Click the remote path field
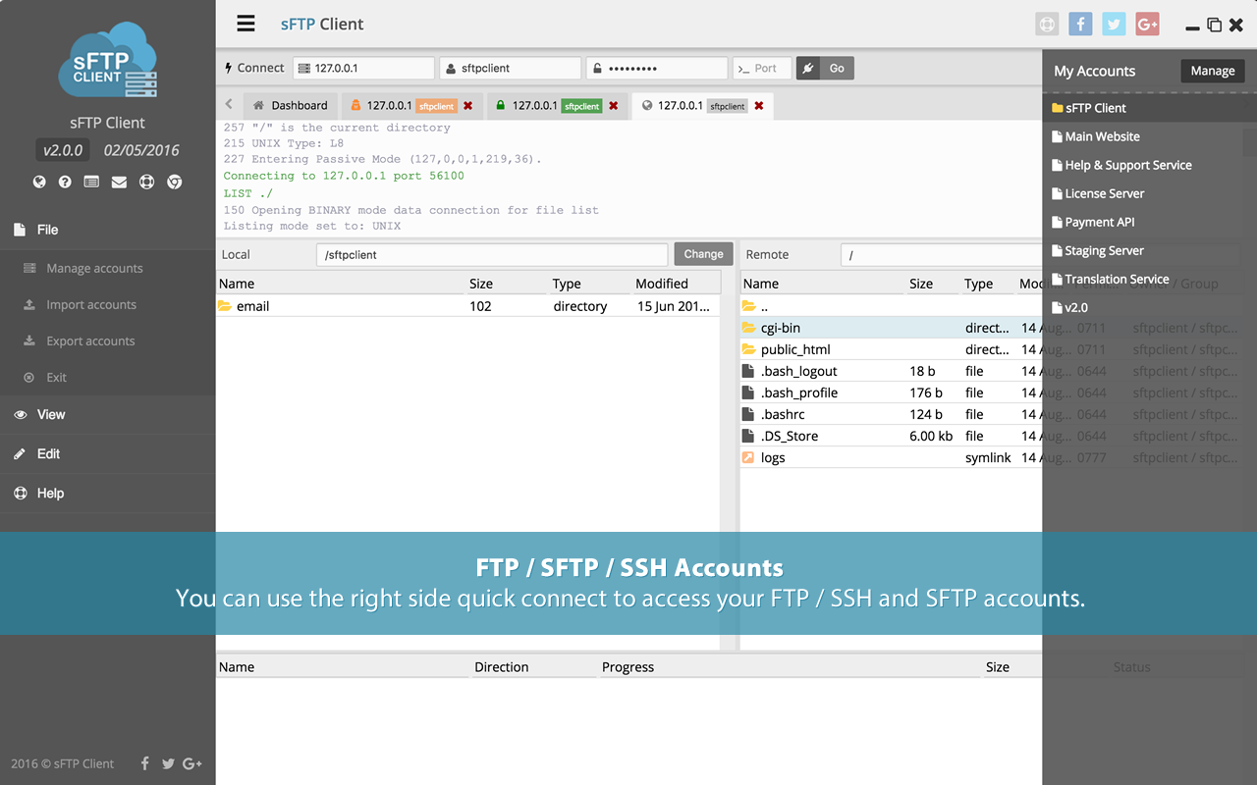 click(941, 254)
